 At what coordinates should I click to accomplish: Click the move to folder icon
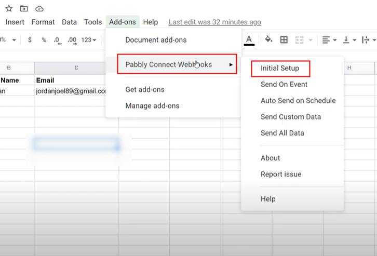pyautogui.click(x=24, y=9)
